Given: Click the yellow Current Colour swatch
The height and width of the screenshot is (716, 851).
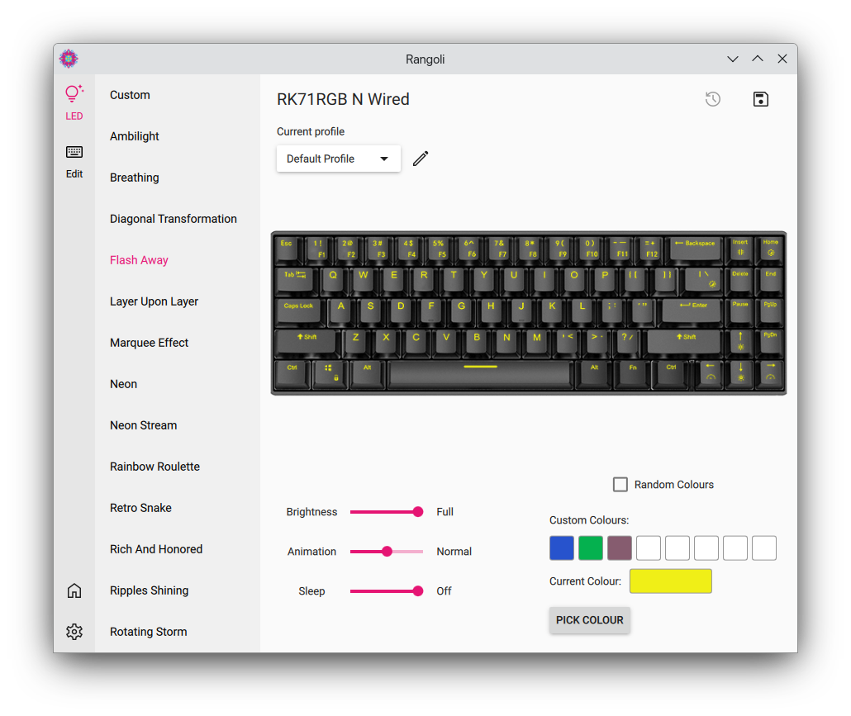Looking at the screenshot, I should [x=670, y=581].
